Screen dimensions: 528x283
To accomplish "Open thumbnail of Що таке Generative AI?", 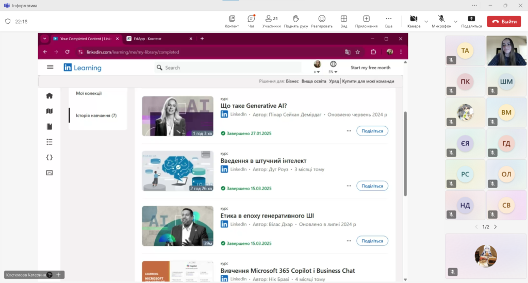I will click(177, 116).
